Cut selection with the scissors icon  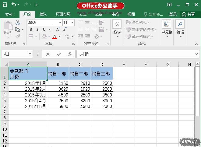tap(18, 23)
